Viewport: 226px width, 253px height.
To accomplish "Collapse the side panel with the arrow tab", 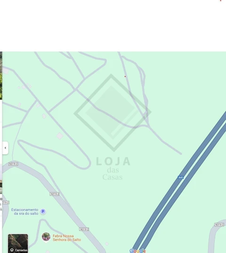I will click(5, 148).
